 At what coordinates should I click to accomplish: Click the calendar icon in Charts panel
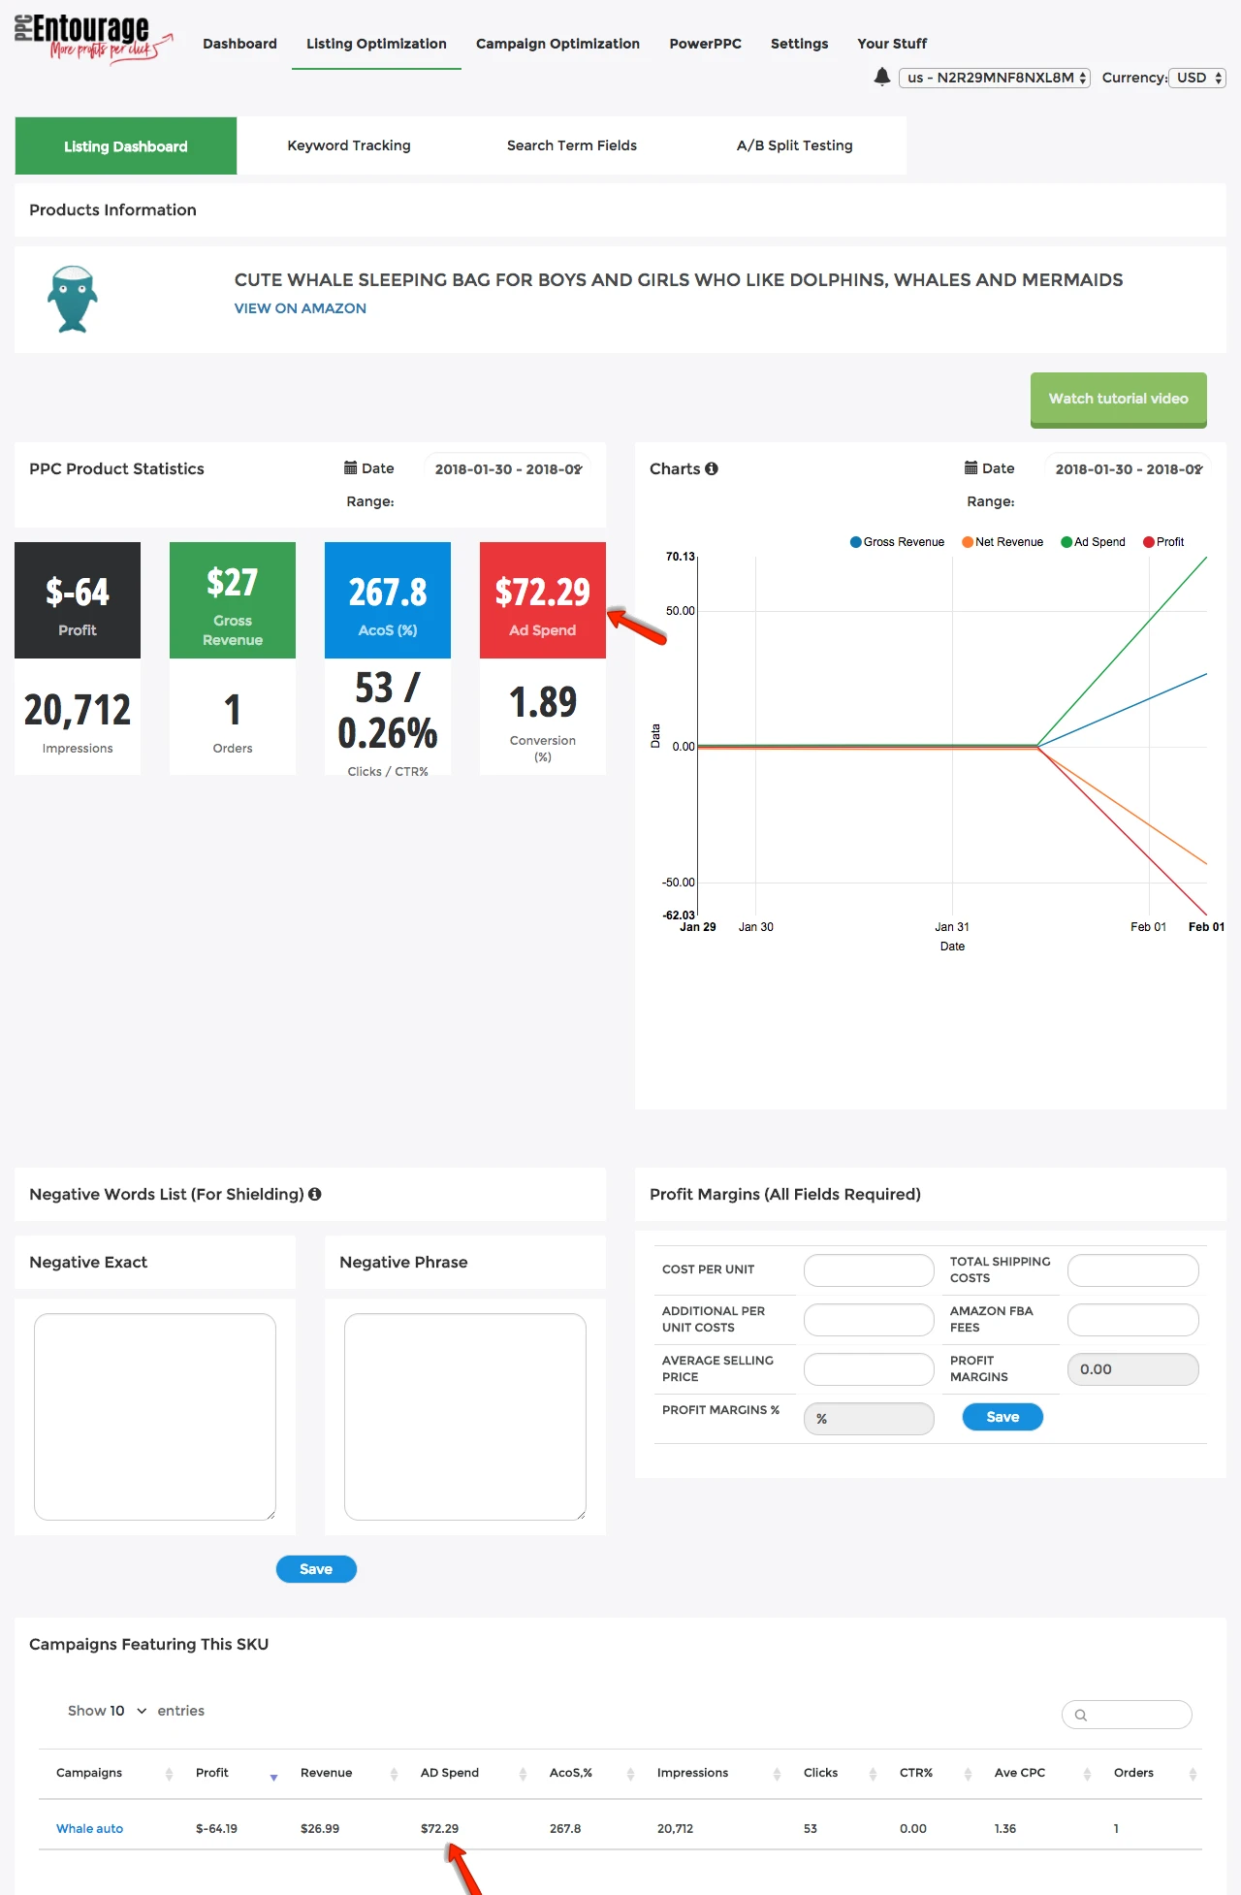click(x=971, y=467)
